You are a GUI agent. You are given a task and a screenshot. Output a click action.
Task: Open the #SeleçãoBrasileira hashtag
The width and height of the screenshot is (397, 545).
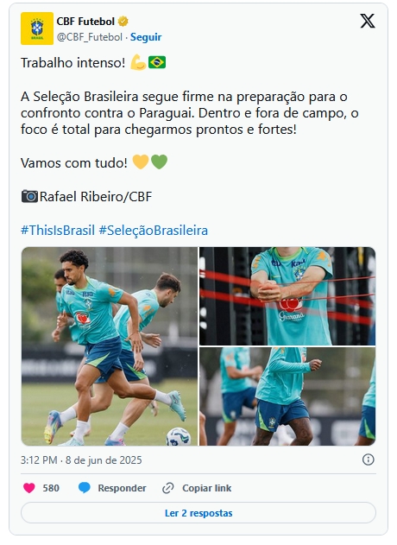(x=153, y=230)
